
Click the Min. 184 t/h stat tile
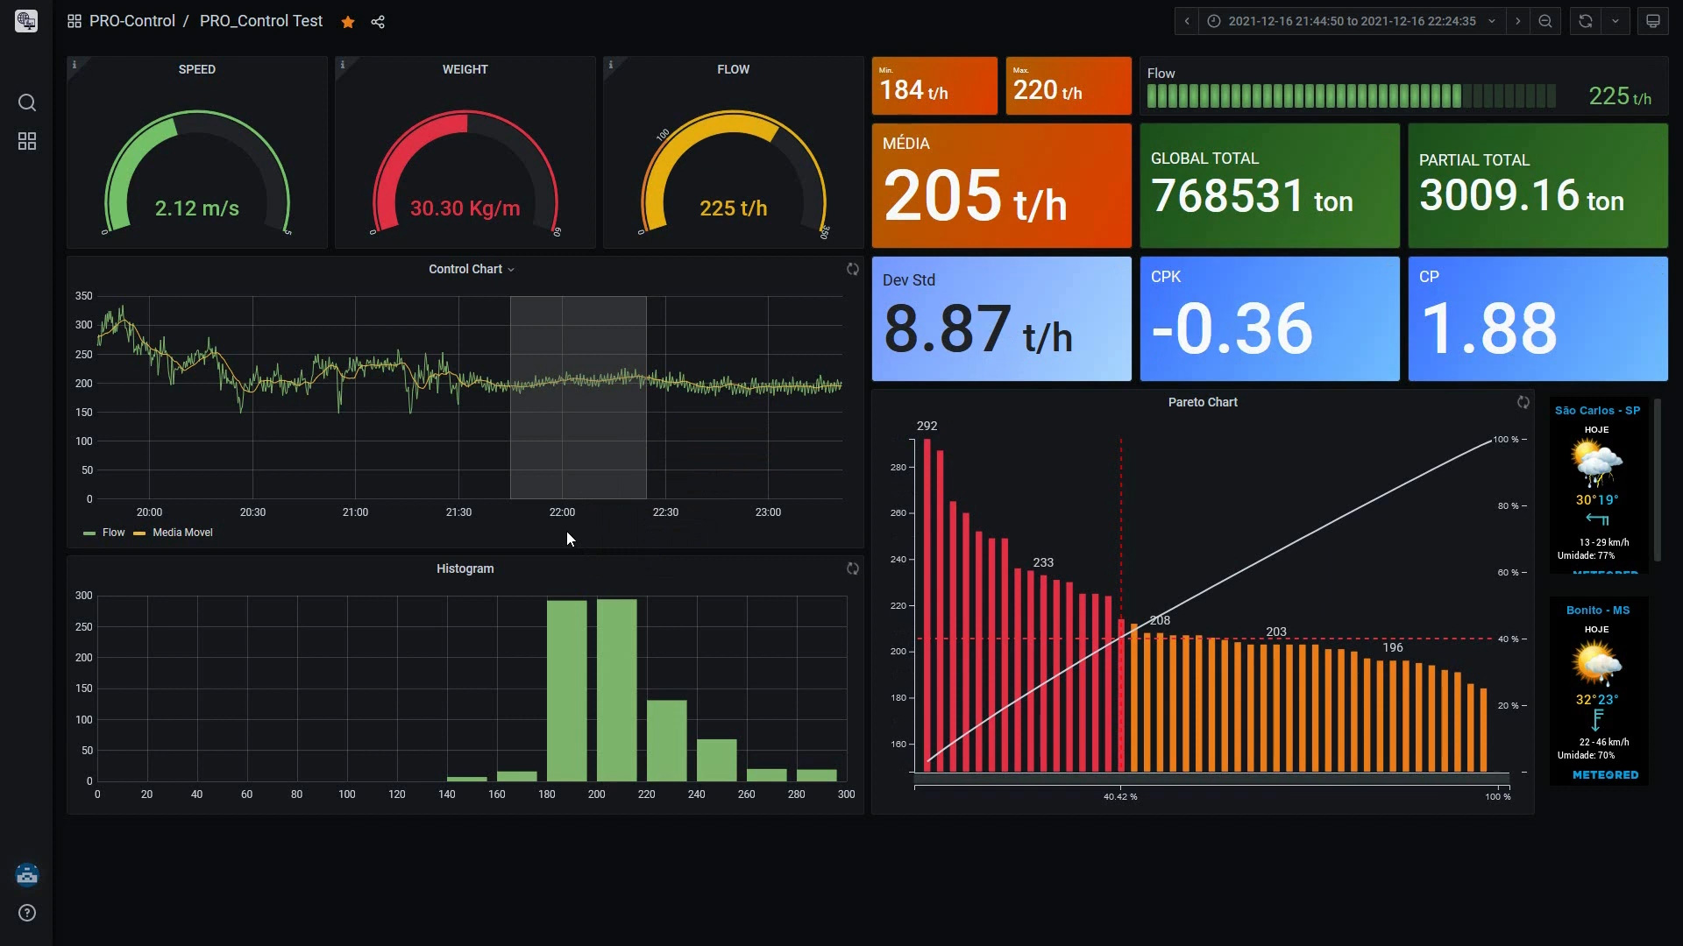pyautogui.click(x=934, y=86)
